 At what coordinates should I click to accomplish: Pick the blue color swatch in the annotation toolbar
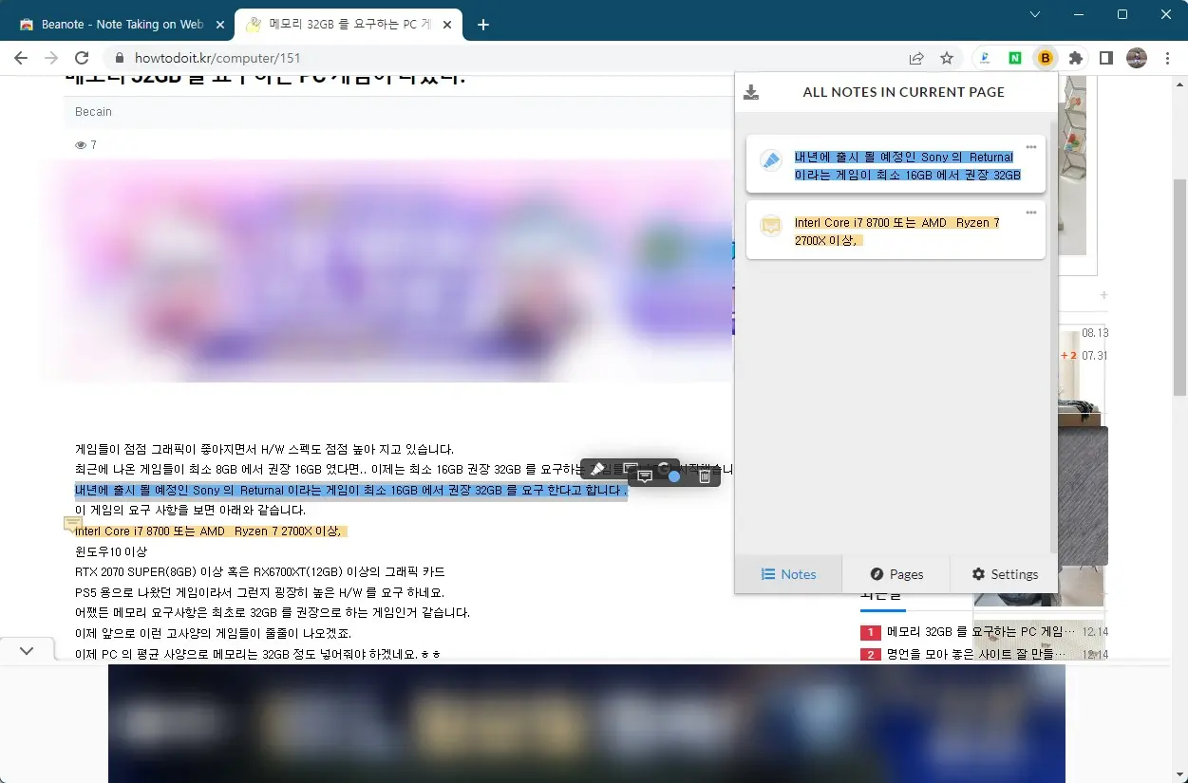click(674, 475)
